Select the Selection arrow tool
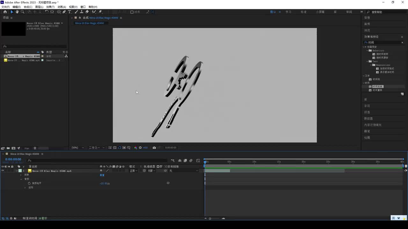The image size is (408, 229). [x=12, y=12]
